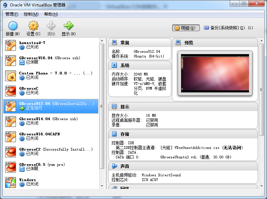267x199 pixels.
Task: Click GBrowseU16.04CAPN name text
Action: [39, 134]
